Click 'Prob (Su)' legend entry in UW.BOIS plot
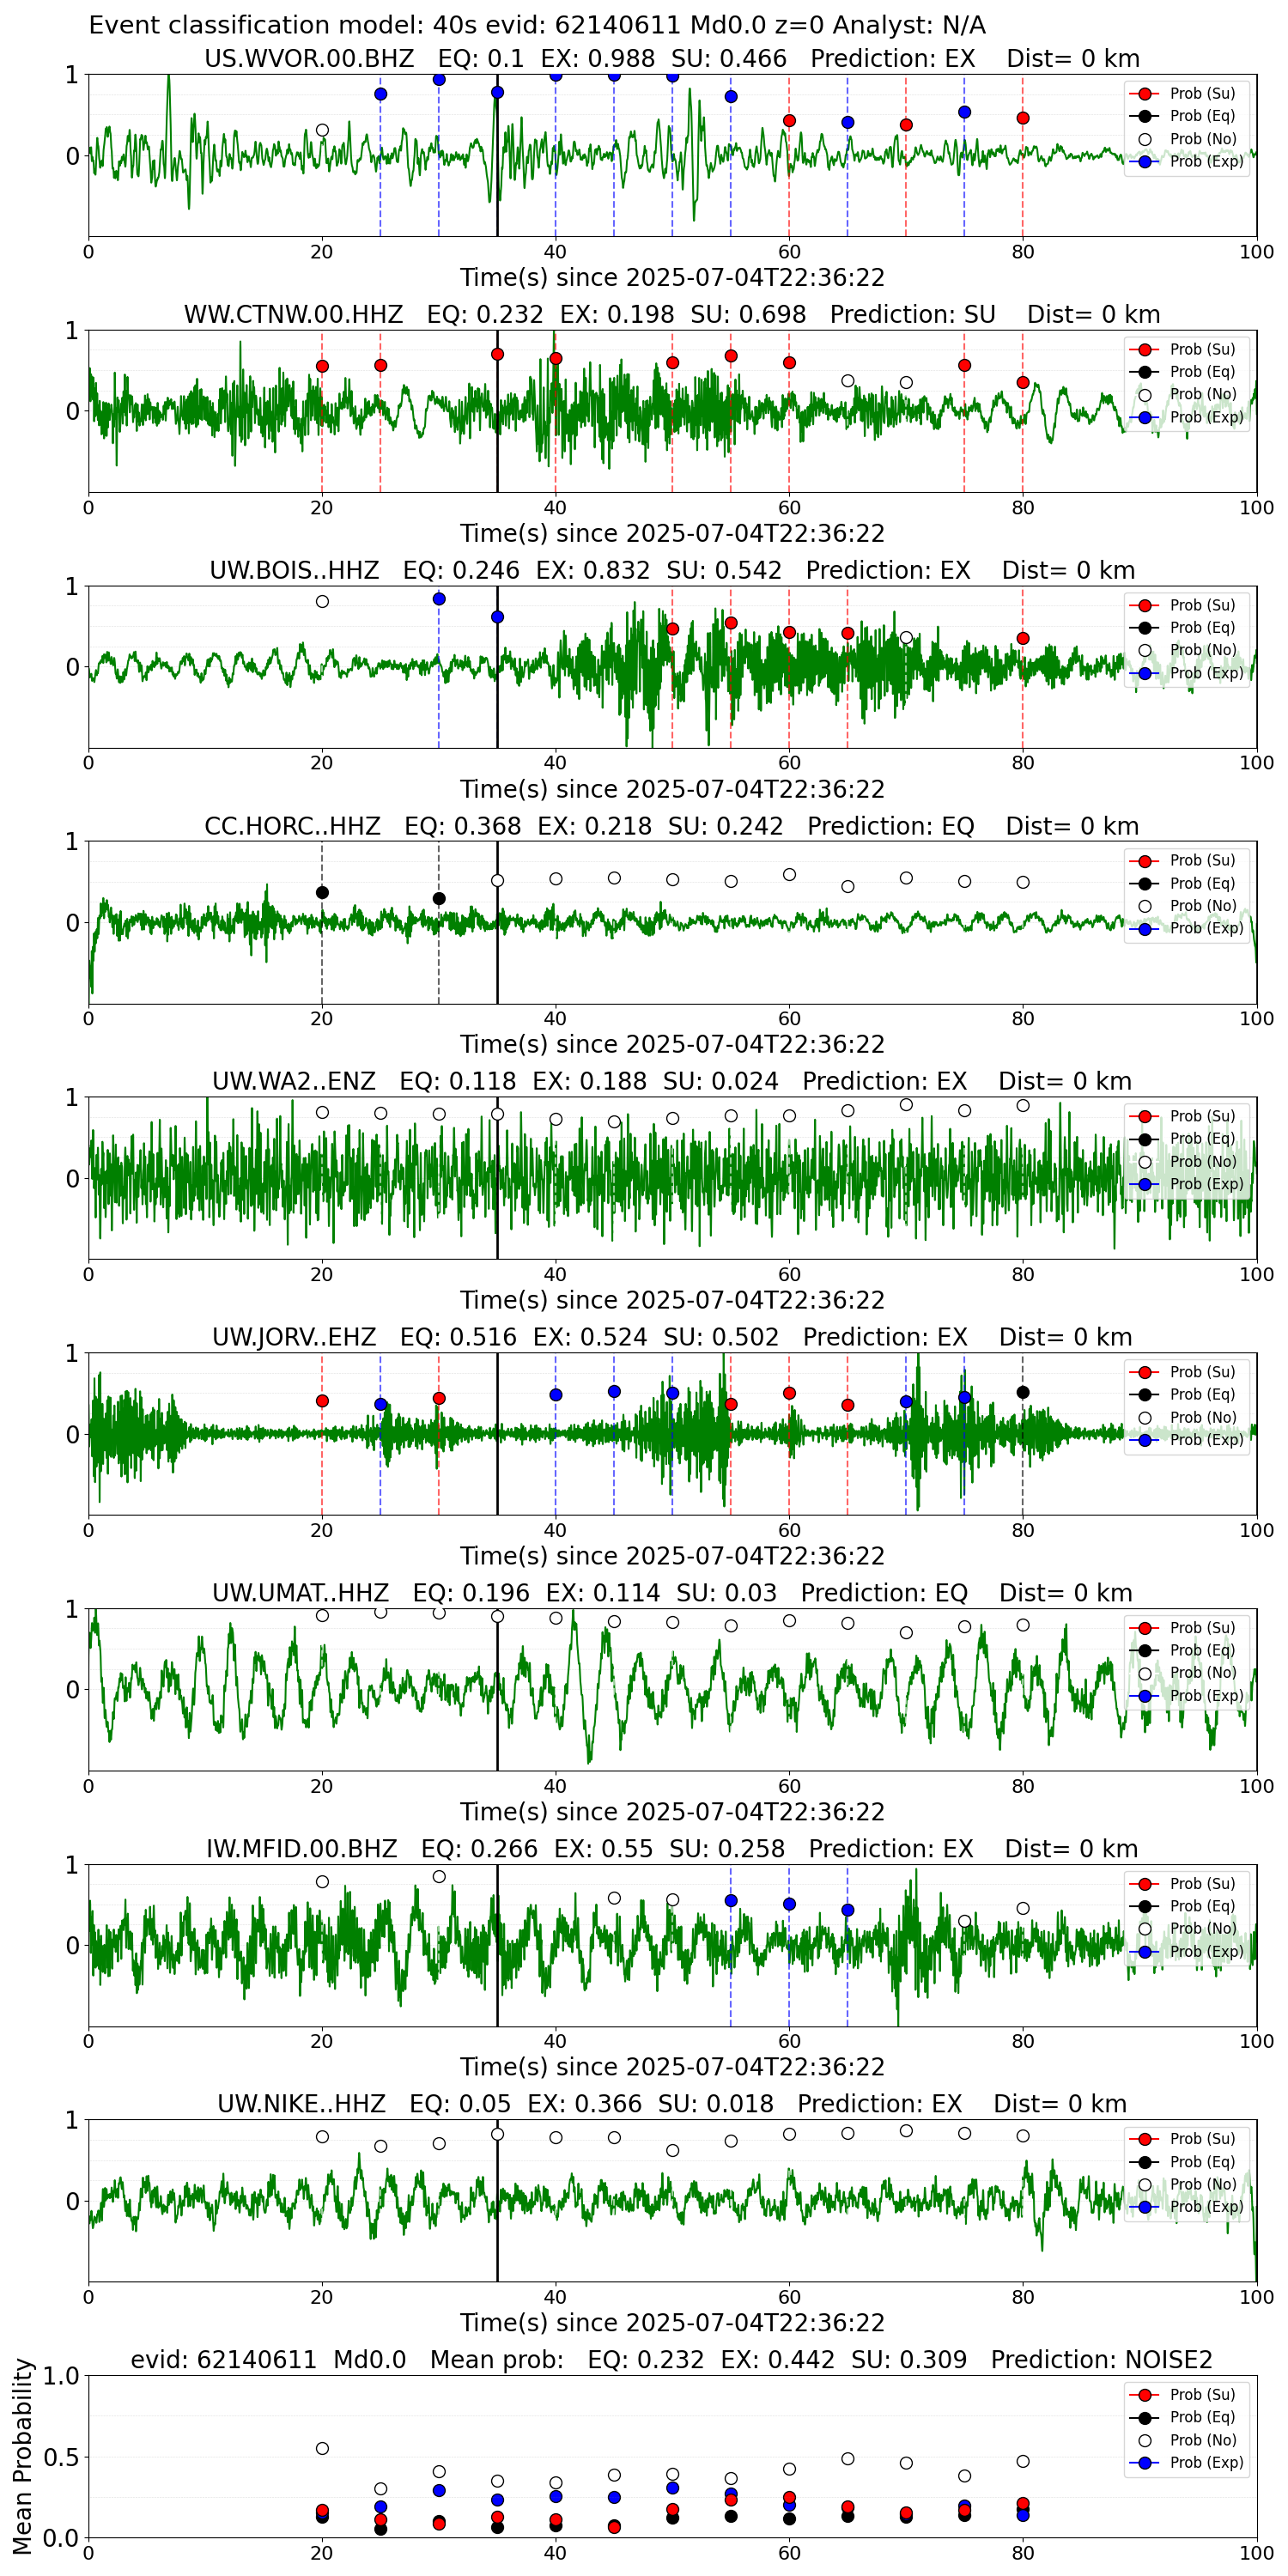This screenshot has height=2576, width=1288. point(1187,605)
